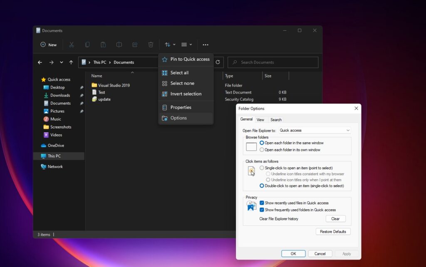426x267 pixels.
Task: Click inside the Search Documents field
Action: point(272,62)
